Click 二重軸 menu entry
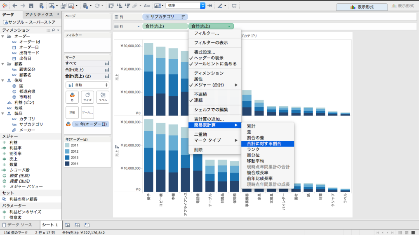This screenshot has width=419, height=235. click(215, 135)
